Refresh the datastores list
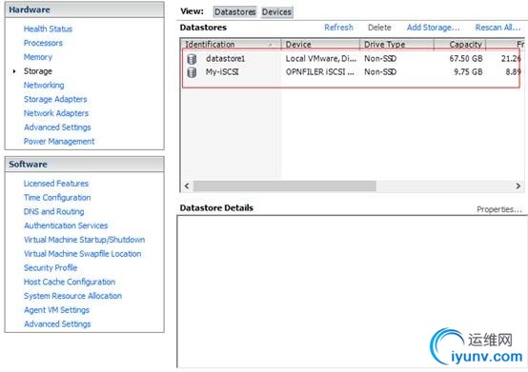The height and width of the screenshot is (372, 528). click(338, 28)
